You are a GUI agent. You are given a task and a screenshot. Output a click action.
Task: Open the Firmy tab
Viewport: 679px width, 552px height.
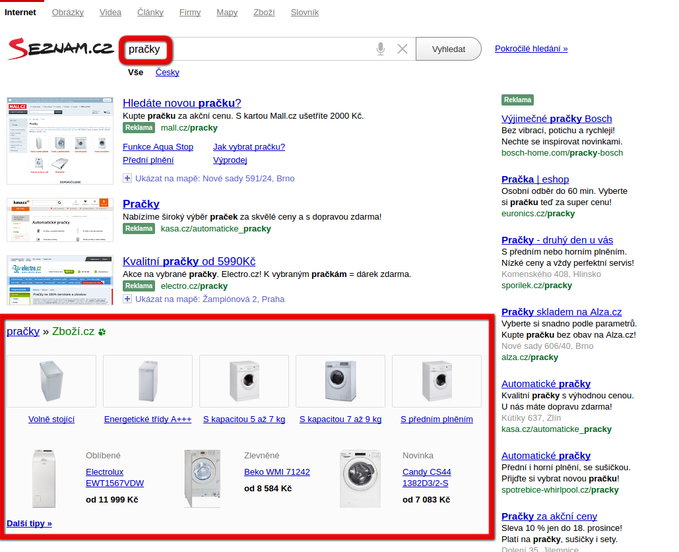(x=190, y=13)
